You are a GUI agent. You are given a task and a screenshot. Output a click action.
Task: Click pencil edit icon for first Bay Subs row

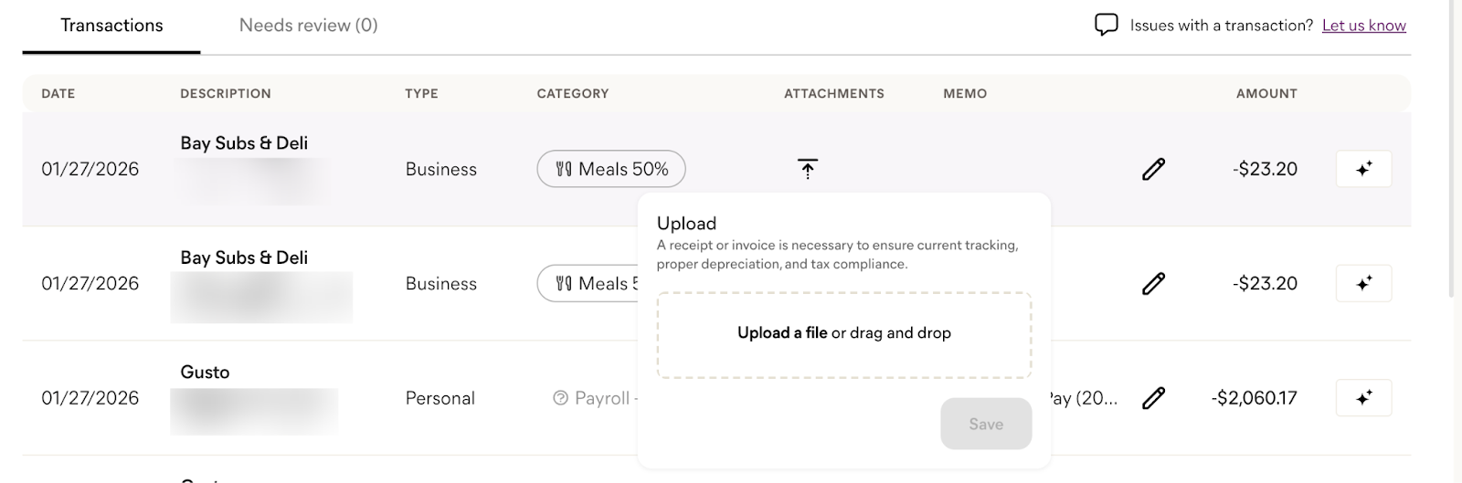(x=1153, y=169)
